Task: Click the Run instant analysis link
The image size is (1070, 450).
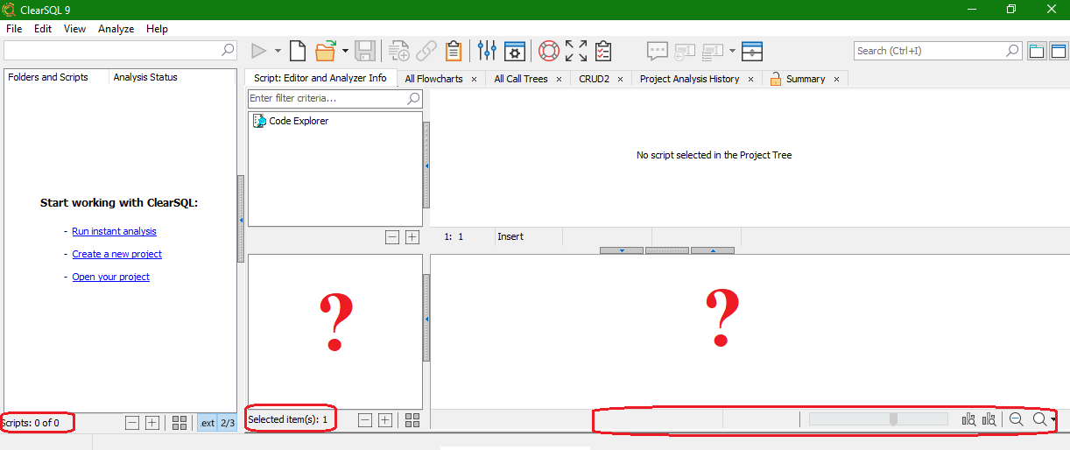Action: (114, 231)
